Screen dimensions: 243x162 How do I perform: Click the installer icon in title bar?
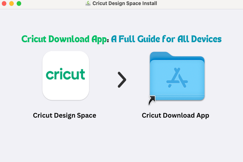[x=88, y=3]
